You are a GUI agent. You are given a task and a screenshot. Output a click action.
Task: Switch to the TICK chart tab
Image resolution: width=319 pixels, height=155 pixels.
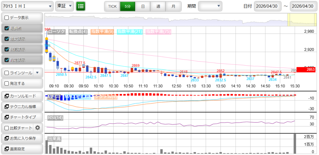[x=112, y=6]
